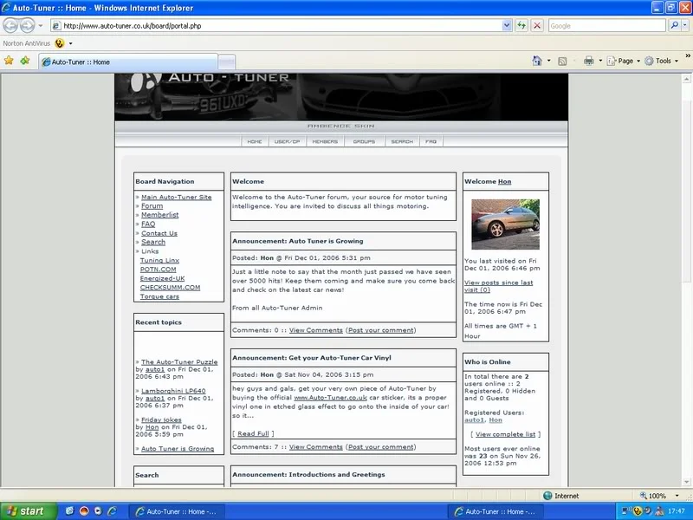Image resolution: width=693 pixels, height=520 pixels.
Task: Open the Main Auto-Tuner Site link
Action: tap(177, 198)
